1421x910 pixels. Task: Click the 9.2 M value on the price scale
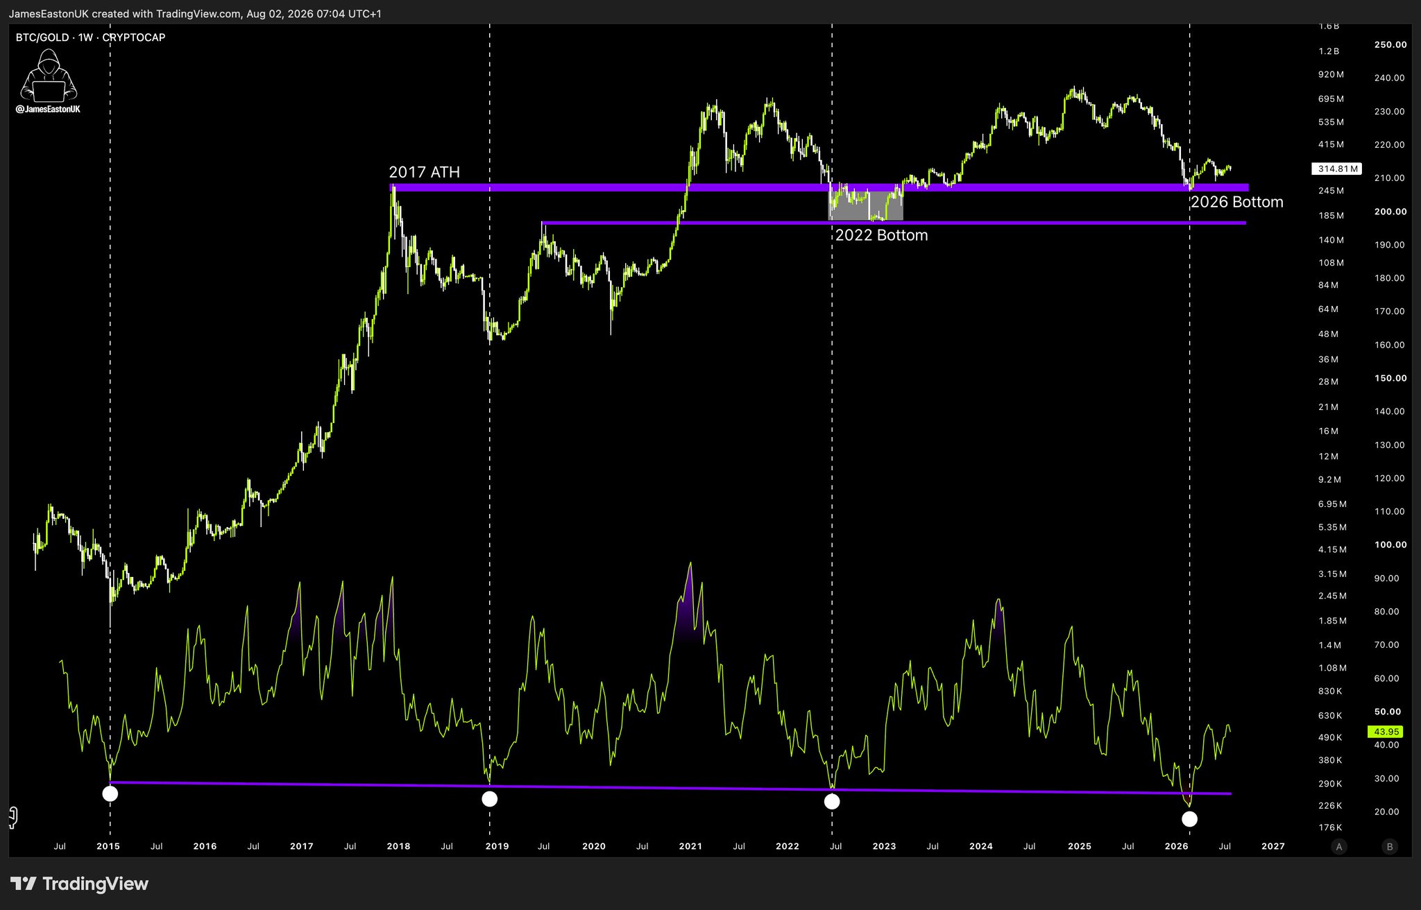point(1330,480)
